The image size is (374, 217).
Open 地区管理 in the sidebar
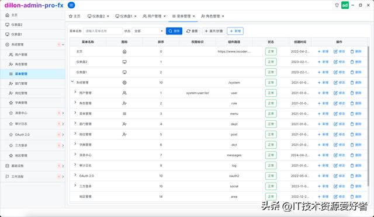click(x=33, y=156)
